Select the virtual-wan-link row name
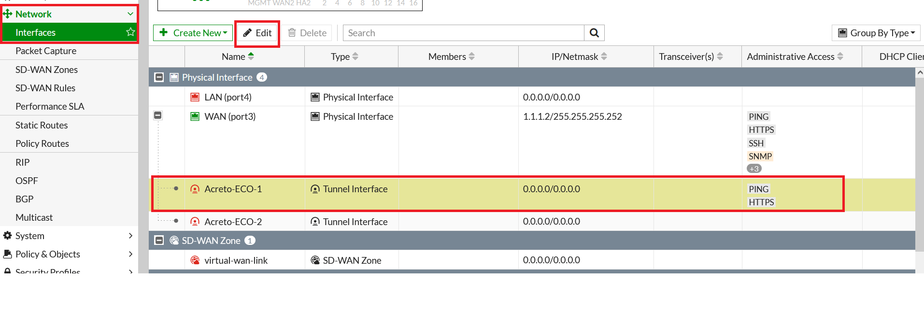 pyautogui.click(x=236, y=260)
